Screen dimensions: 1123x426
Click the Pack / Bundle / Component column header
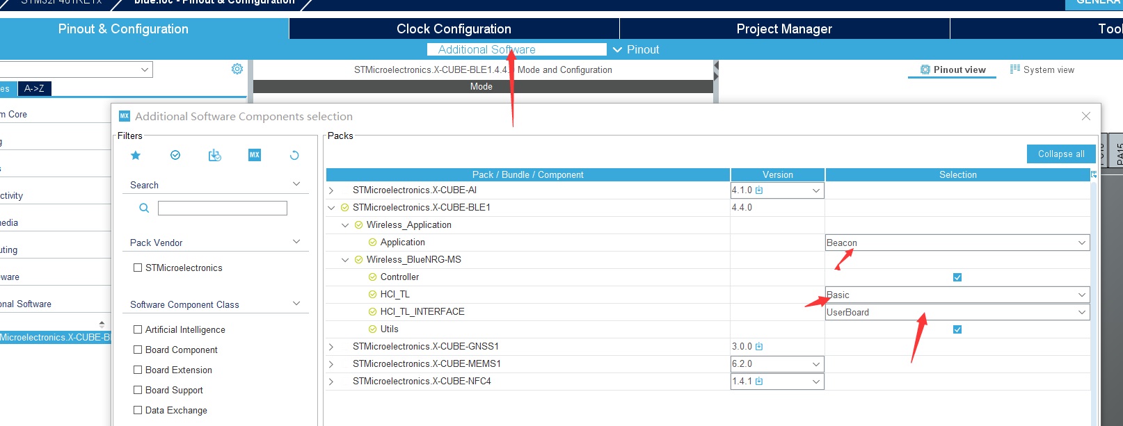coord(527,174)
